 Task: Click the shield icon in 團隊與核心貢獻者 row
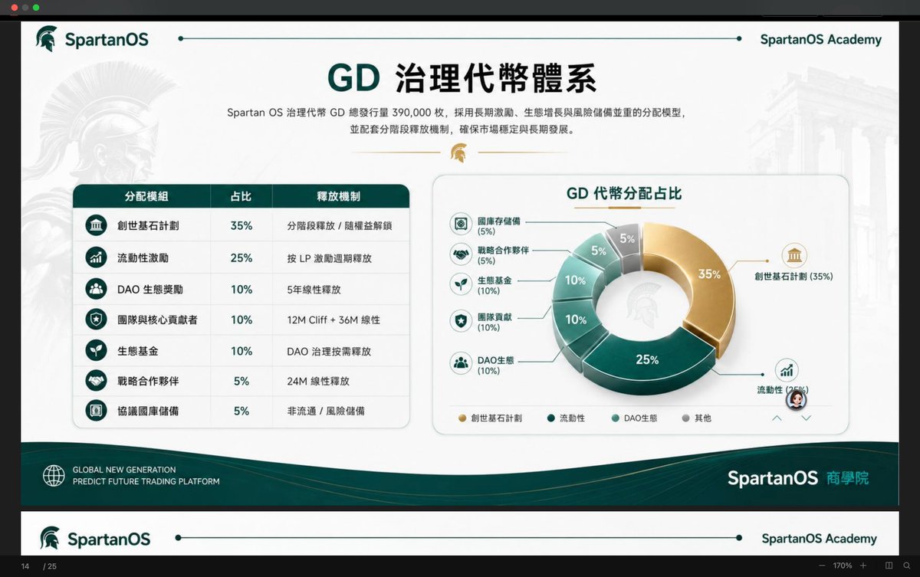(97, 320)
